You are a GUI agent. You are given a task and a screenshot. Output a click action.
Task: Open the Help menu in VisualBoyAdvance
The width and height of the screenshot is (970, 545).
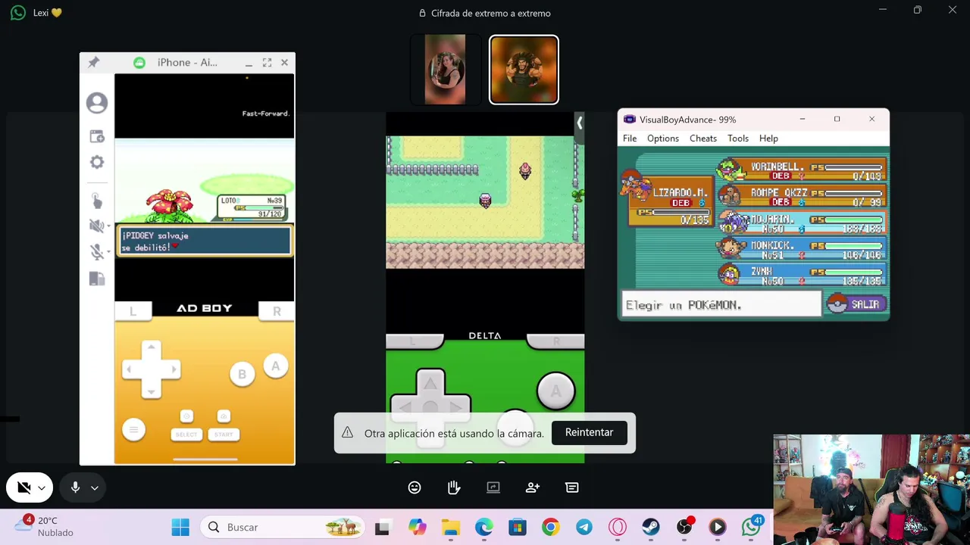coord(768,139)
